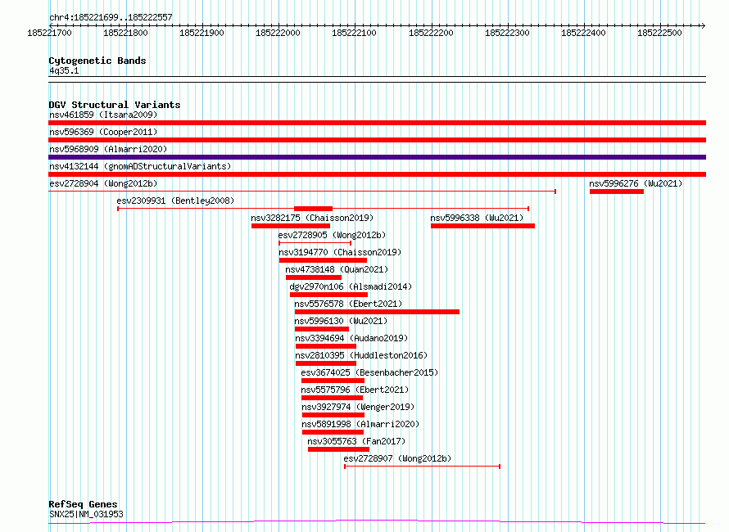Open variant dgv2970n106 (Alsmadi2014)

click(x=350, y=286)
